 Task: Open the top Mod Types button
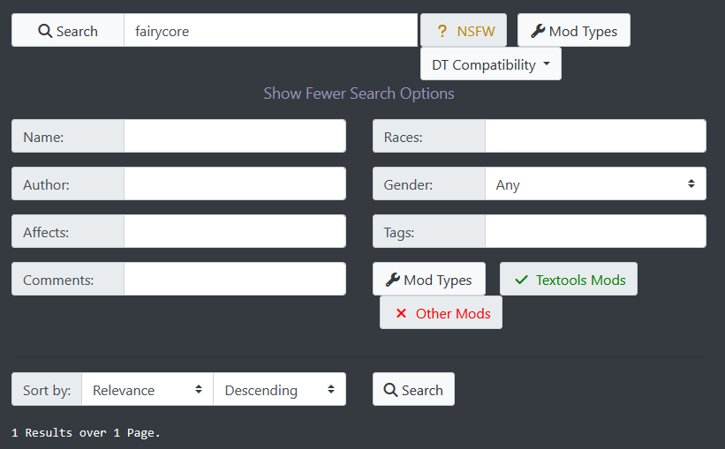(x=574, y=30)
